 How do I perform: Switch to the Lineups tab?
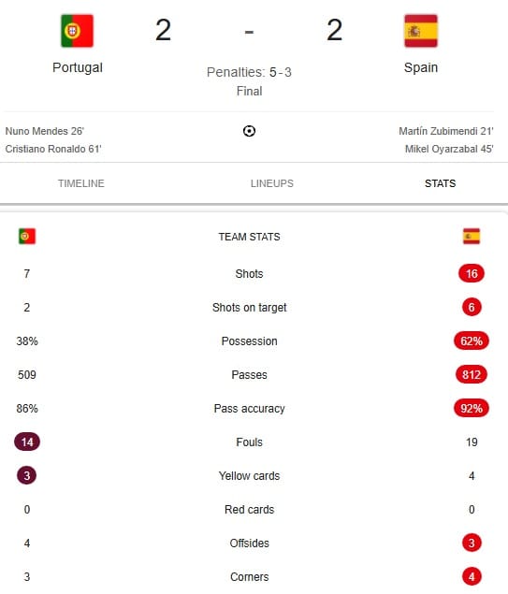point(272,183)
